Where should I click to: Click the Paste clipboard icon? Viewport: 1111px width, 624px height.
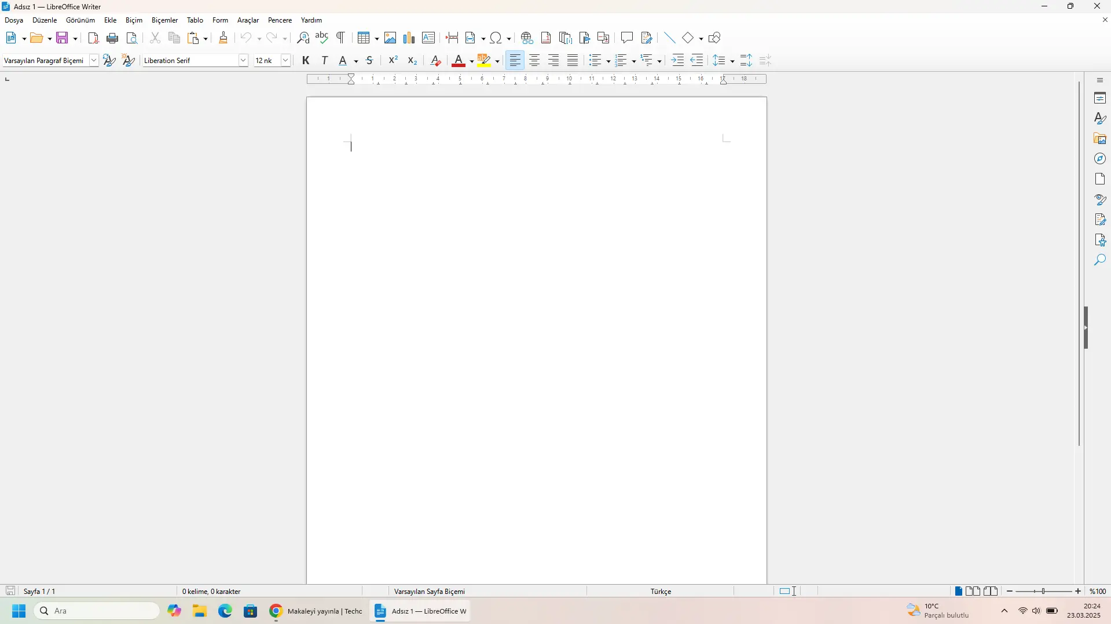pyautogui.click(x=194, y=38)
